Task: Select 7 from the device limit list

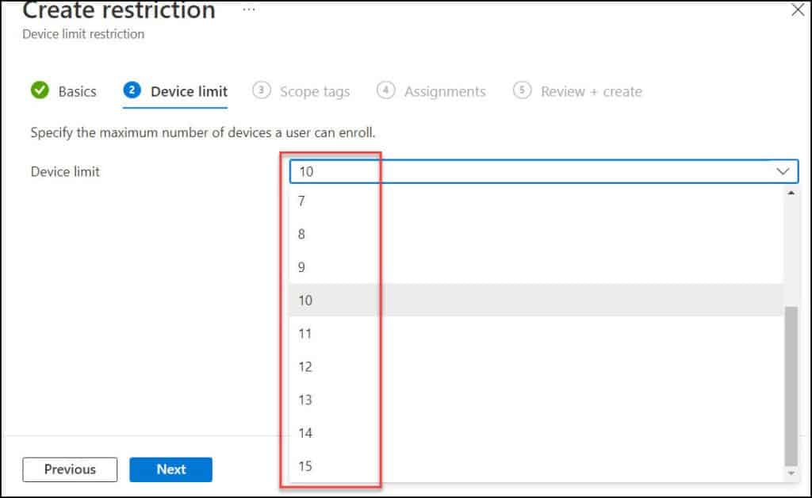Action: click(301, 201)
